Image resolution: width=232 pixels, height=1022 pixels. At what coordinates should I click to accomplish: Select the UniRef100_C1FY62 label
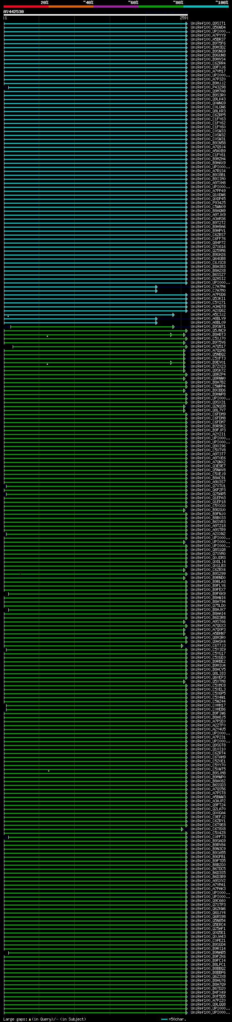pyautogui.click(x=208, y=123)
